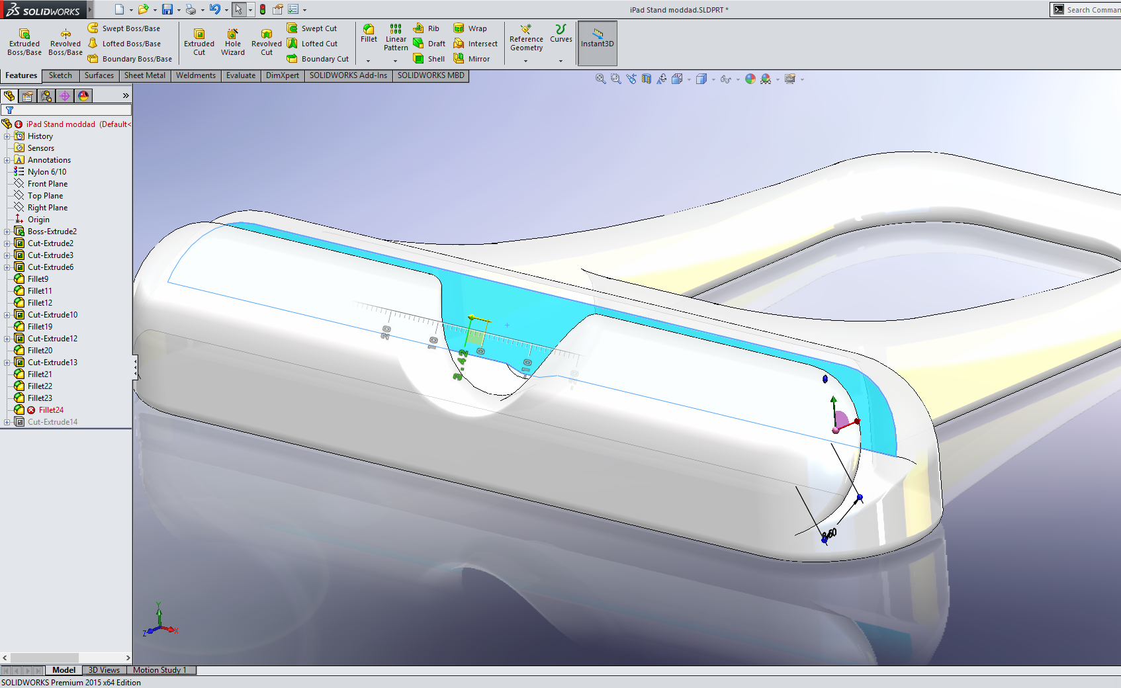Open the Evaluate tab
Image resolution: width=1121 pixels, height=688 pixels.
[x=240, y=75]
